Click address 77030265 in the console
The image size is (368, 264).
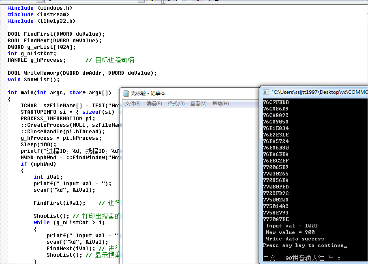(276, 174)
